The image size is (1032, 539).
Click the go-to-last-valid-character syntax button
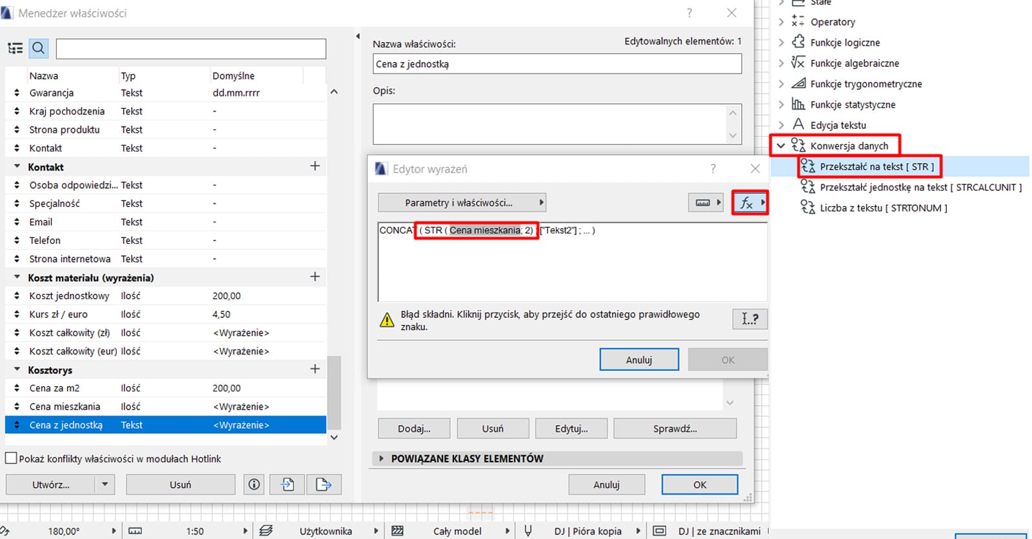pyautogui.click(x=750, y=318)
